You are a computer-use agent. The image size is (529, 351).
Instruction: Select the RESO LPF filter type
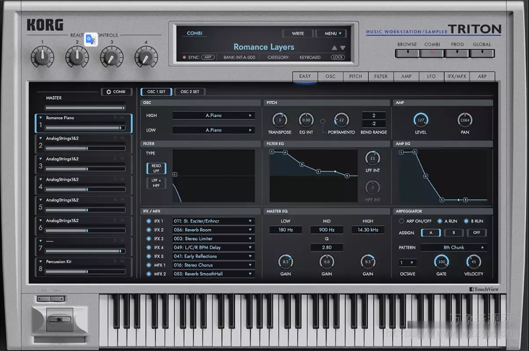click(155, 168)
